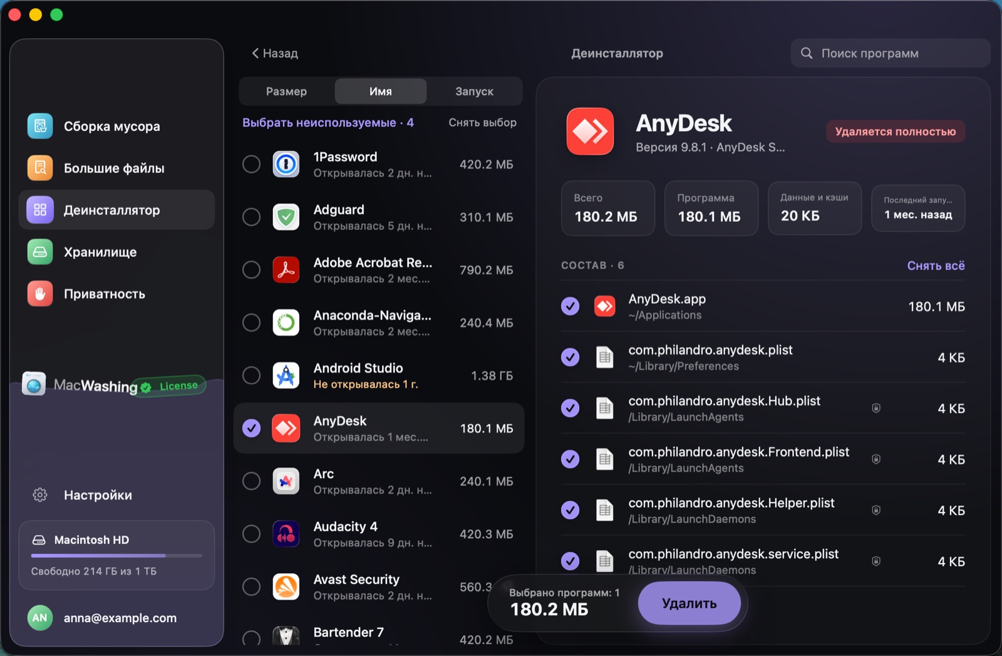1002x656 pixels.
Task: Open the Приватность hand icon
Action: coord(40,294)
